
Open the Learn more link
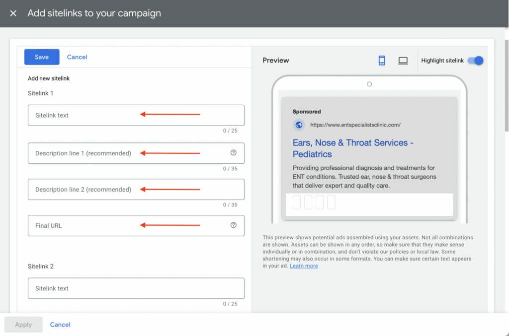tap(304, 266)
